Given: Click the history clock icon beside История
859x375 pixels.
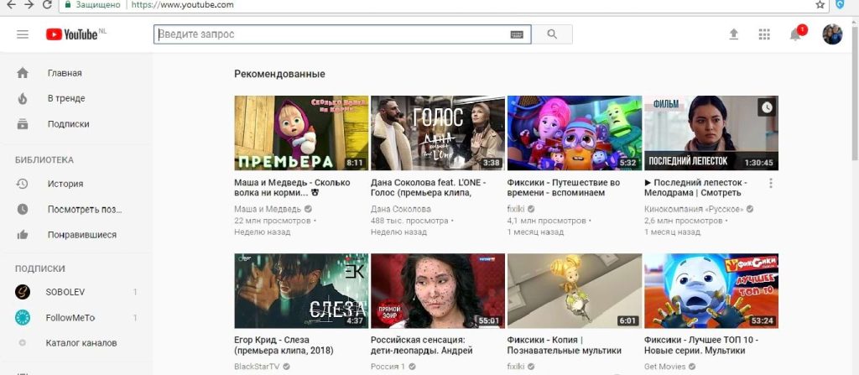Looking at the screenshot, I should tap(23, 184).
